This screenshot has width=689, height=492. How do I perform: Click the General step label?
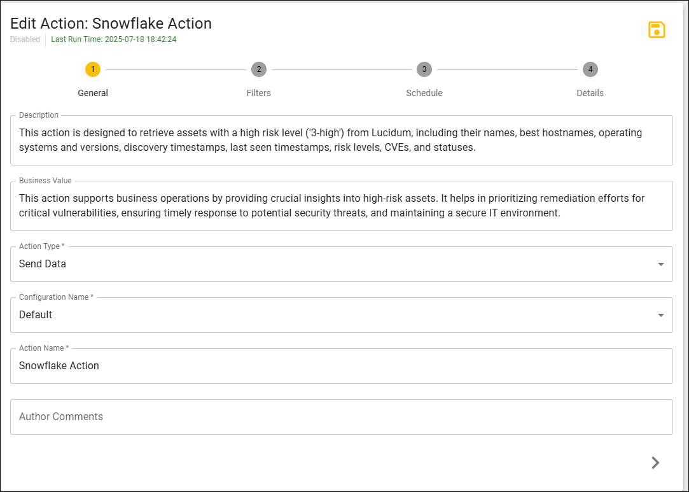click(x=93, y=93)
